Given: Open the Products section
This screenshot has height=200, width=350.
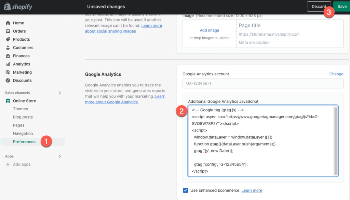Looking at the screenshot, I should coord(21,39).
